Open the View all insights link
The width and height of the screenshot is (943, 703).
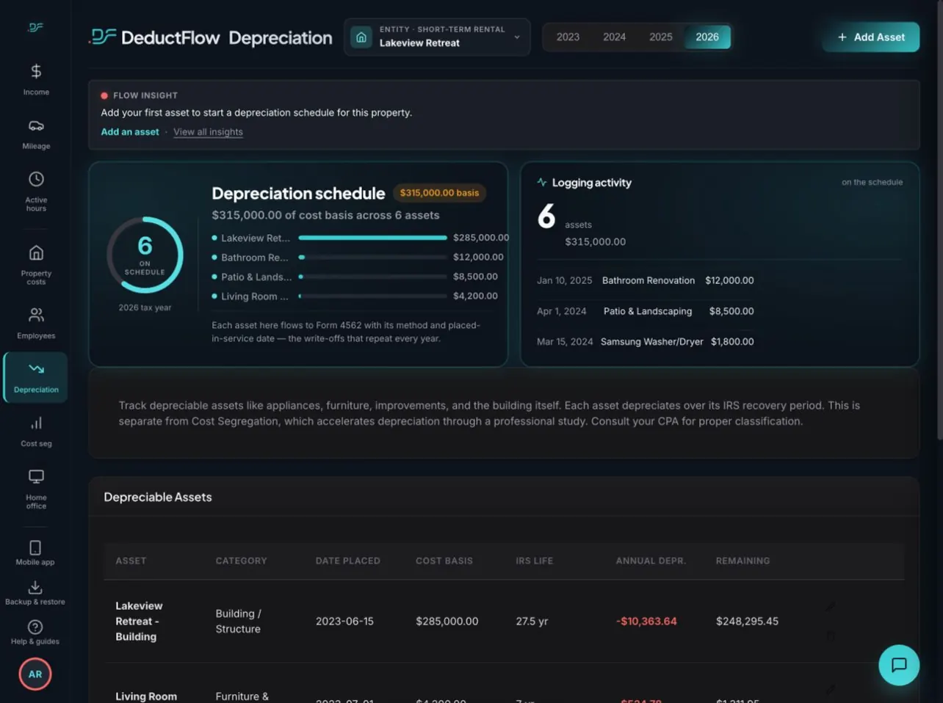208,132
